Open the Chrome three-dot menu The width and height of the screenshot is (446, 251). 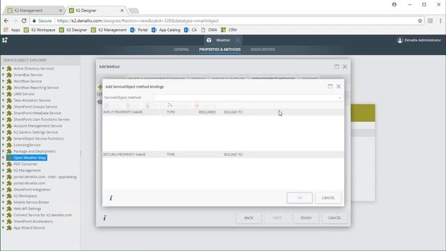[x=440, y=21]
